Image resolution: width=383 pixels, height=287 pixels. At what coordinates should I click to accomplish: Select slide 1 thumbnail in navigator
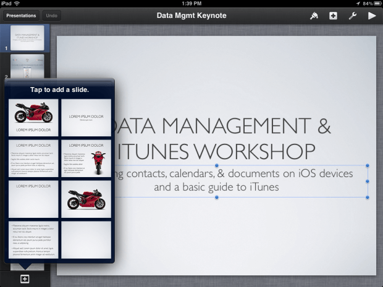28,37
